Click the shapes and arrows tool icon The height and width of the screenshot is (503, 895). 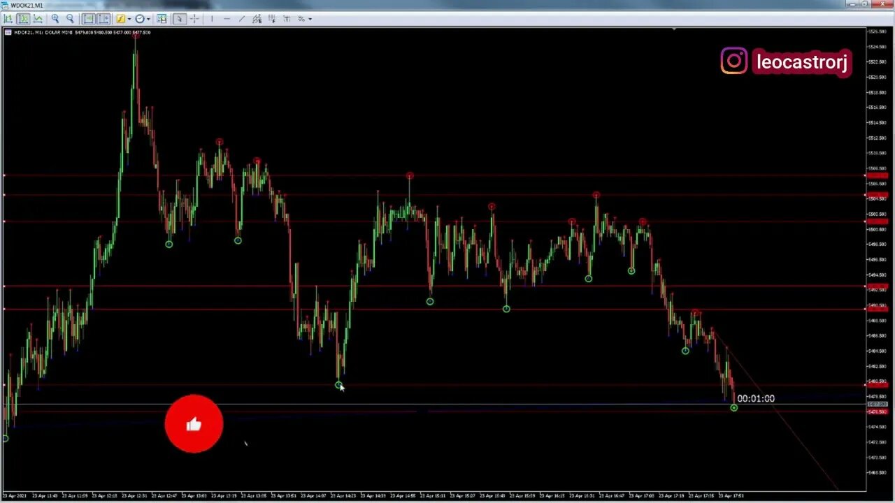[301, 19]
